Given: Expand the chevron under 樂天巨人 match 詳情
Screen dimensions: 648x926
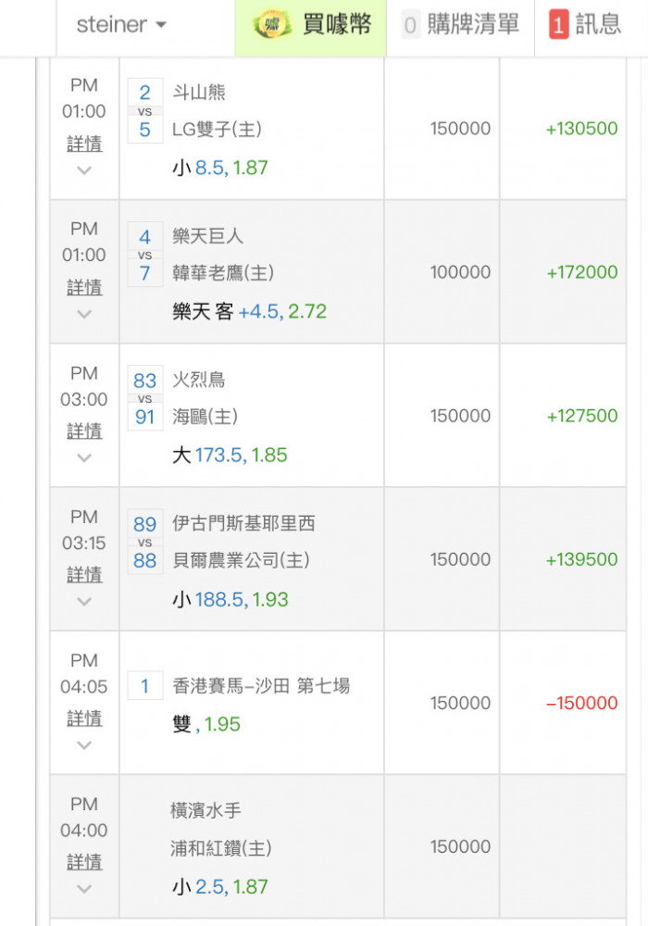Looking at the screenshot, I should (84, 314).
